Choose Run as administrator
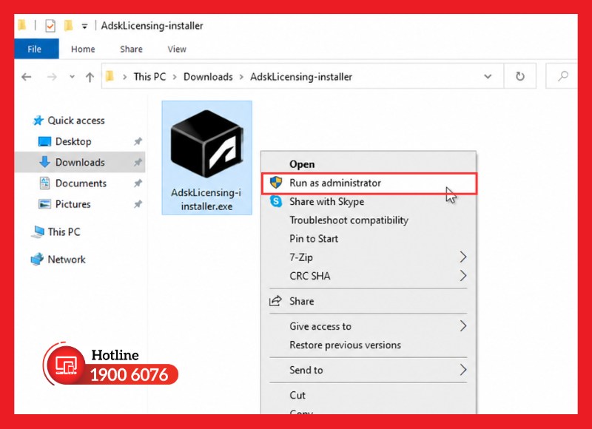 369,183
